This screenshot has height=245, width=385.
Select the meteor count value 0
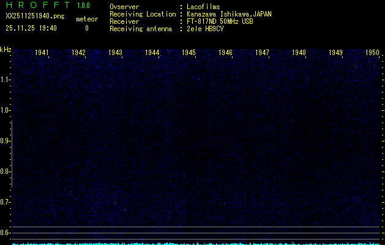[86, 28]
